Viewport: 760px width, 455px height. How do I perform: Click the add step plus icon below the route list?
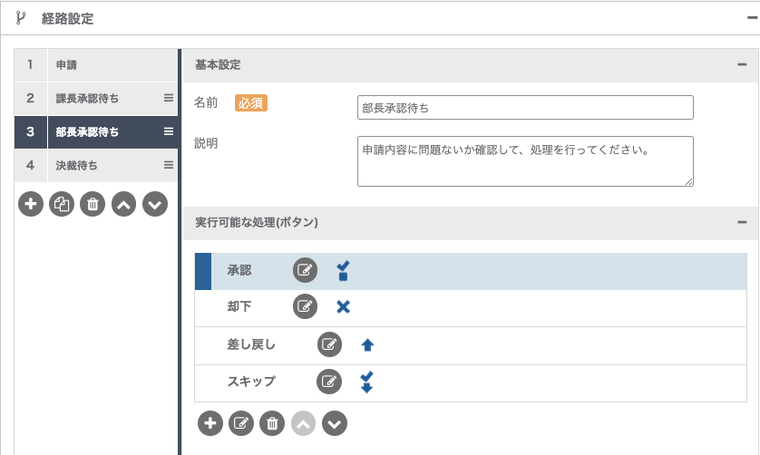[31, 204]
